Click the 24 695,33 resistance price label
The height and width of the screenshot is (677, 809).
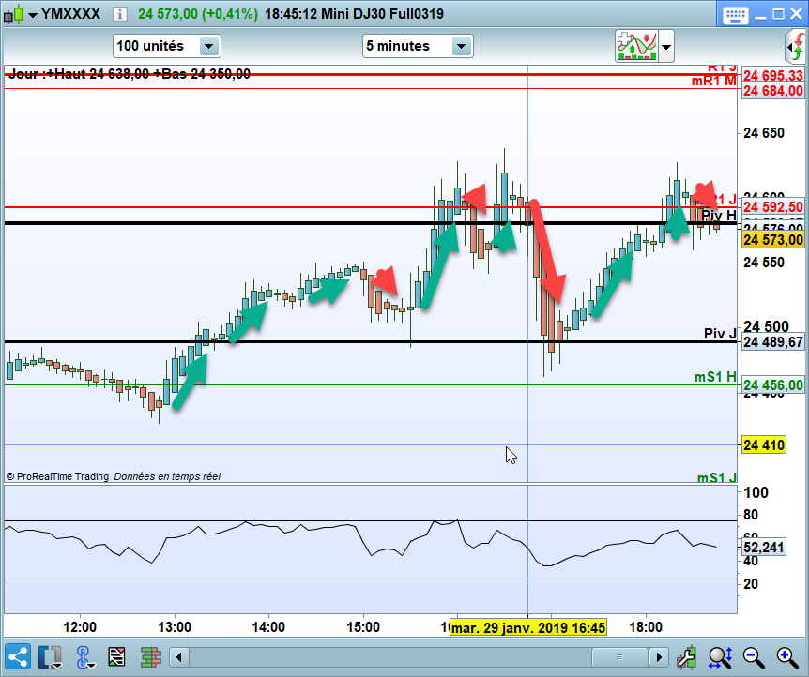tap(773, 75)
